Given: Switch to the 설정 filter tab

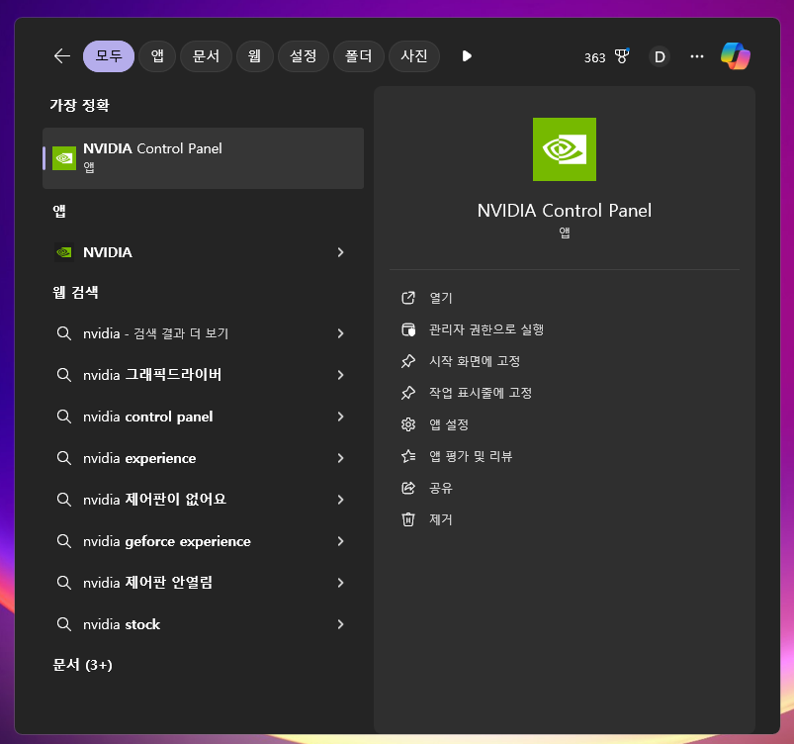Looking at the screenshot, I should [x=304, y=56].
